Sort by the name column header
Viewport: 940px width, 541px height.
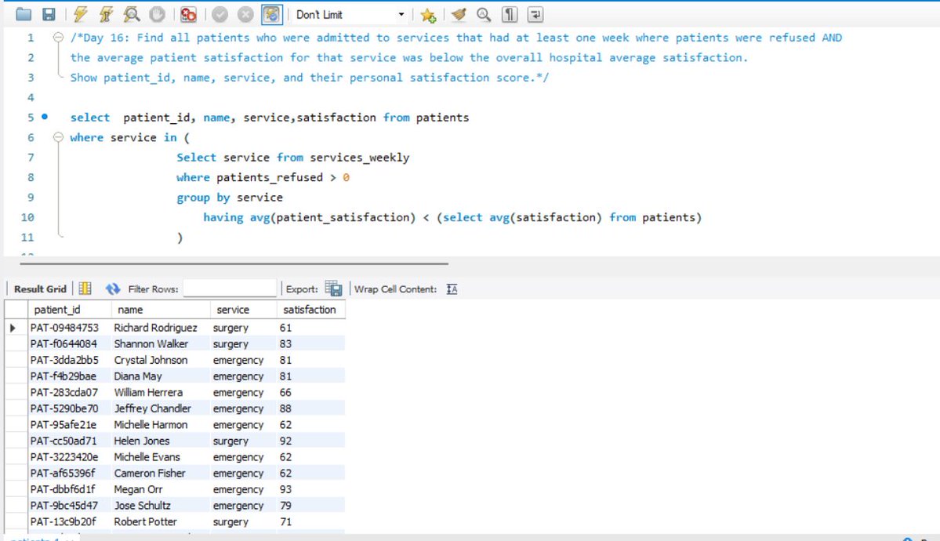161,310
